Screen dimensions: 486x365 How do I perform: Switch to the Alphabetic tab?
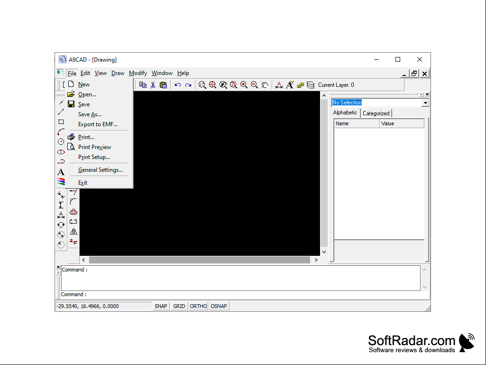coord(345,112)
